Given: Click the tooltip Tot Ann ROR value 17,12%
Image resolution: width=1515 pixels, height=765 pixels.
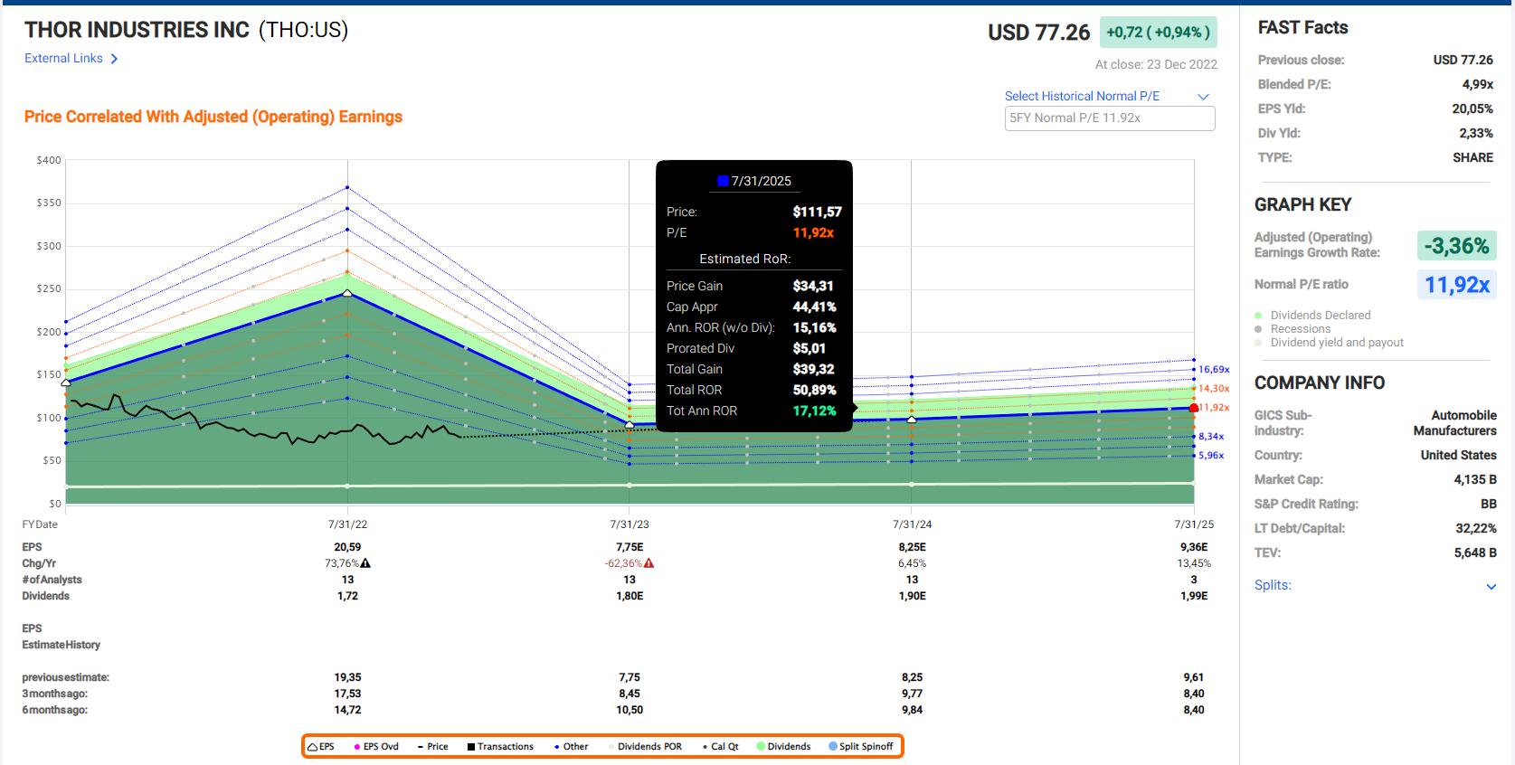Looking at the screenshot, I should point(814,411).
